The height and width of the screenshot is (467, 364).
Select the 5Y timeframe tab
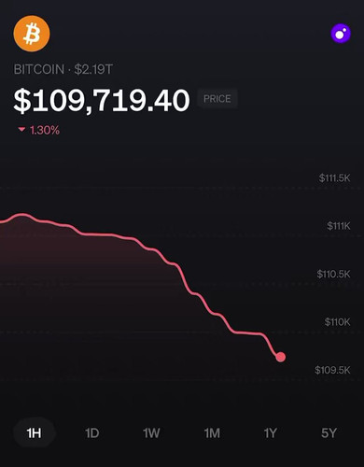[x=329, y=433]
